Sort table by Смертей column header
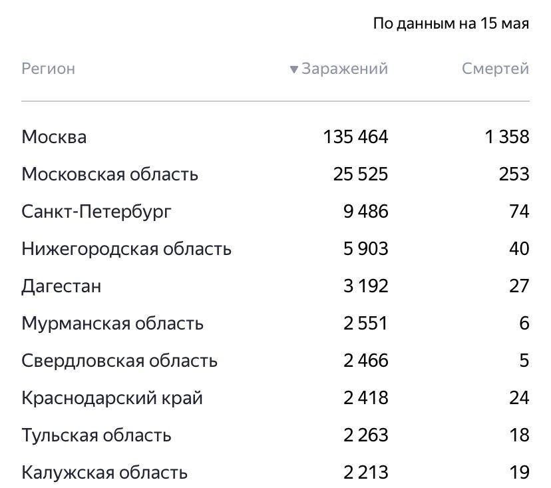This screenshot has width=551, height=488. (495, 69)
